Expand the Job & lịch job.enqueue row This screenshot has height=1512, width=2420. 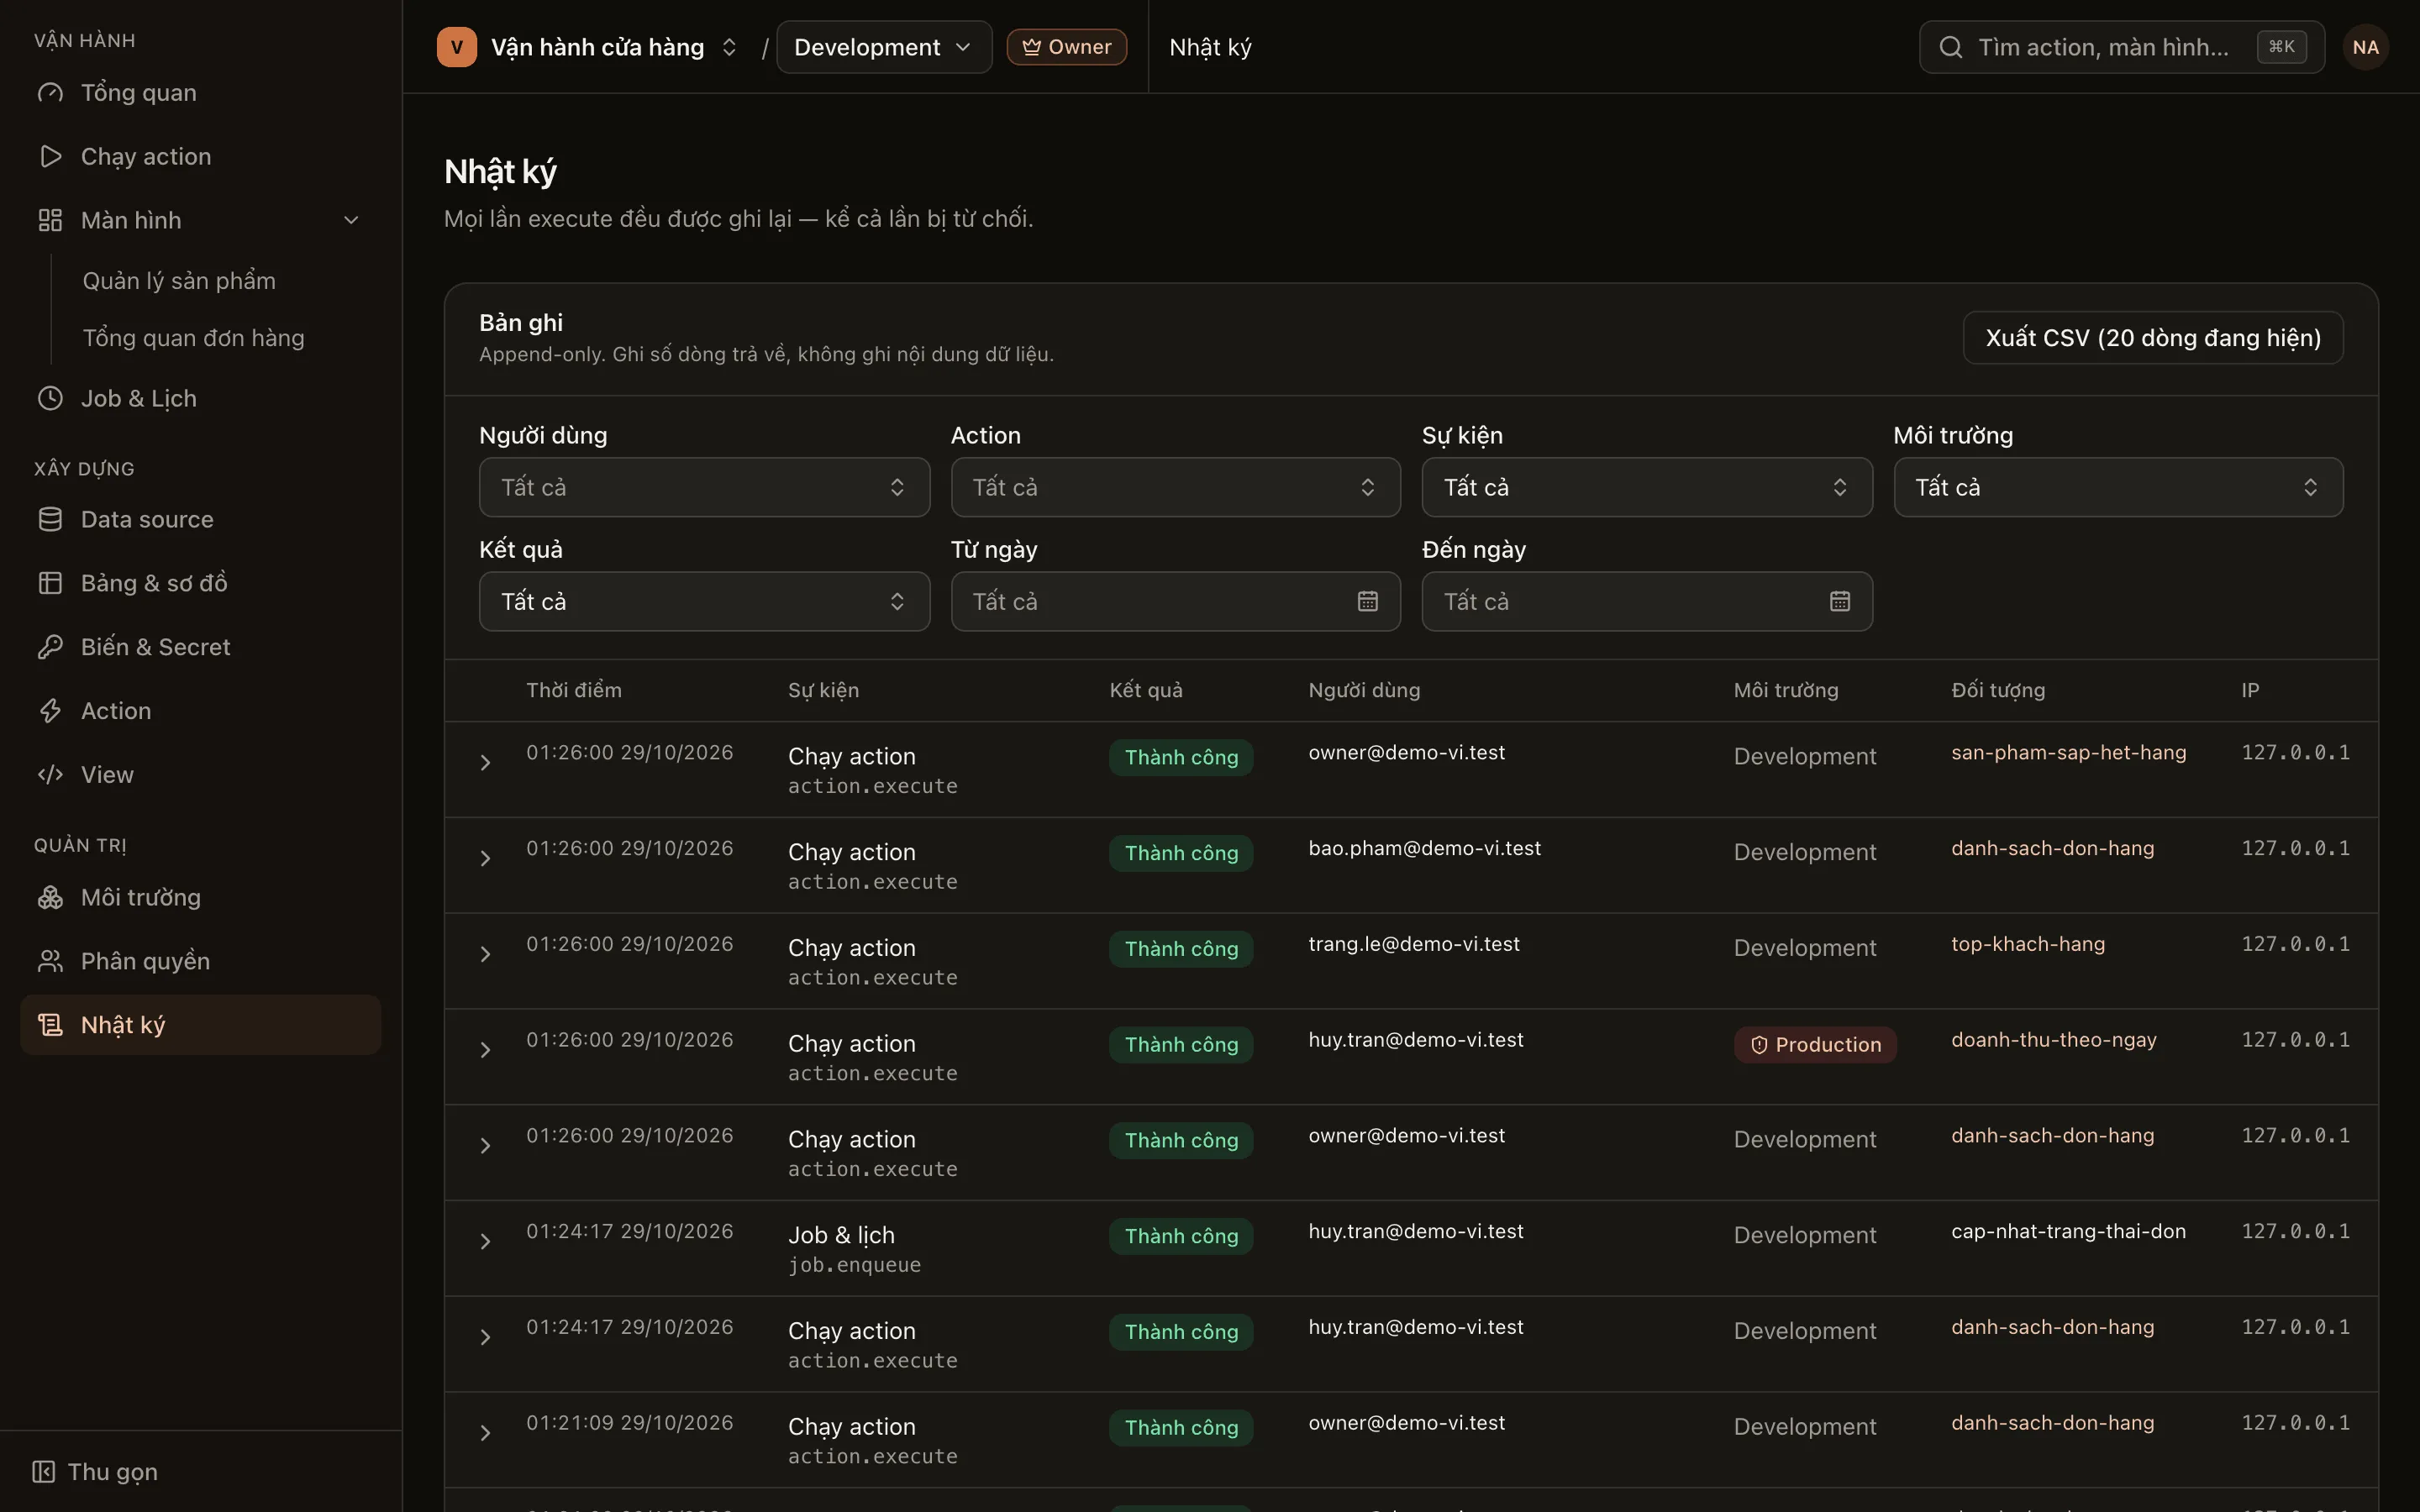pyautogui.click(x=485, y=1242)
